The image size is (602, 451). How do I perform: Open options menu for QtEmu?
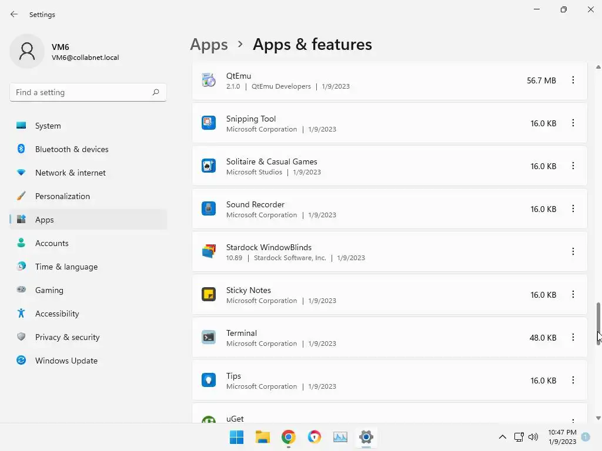[x=573, y=80]
